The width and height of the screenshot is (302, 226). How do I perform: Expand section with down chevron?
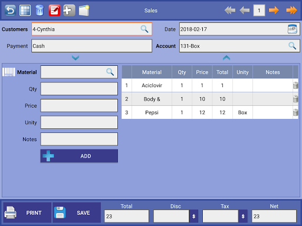[75, 58]
